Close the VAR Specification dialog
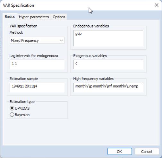The image size is (162, 158). click(x=157, y=5)
